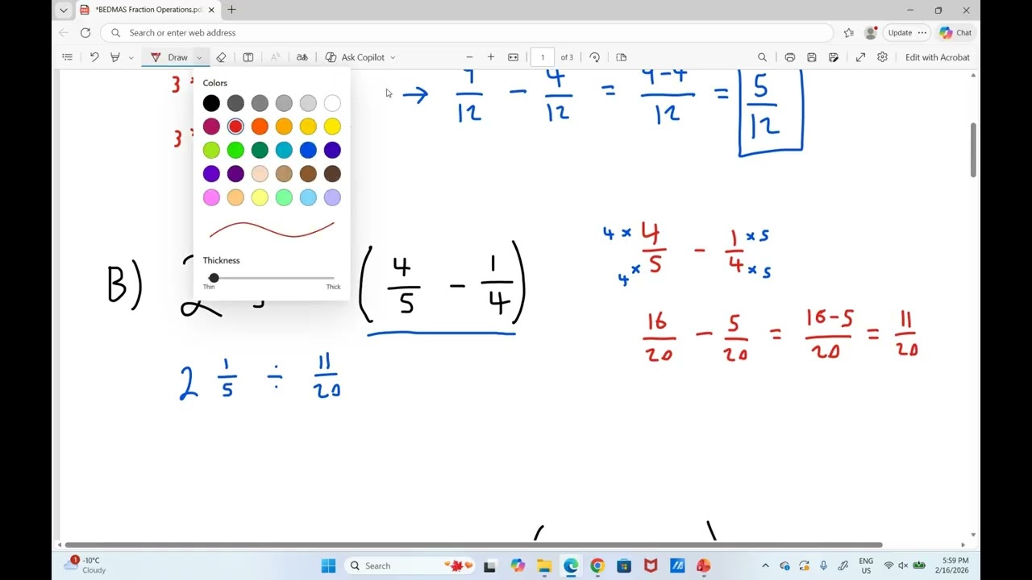Click the Read aloud icon
The height and width of the screenshot is (580, 1032).
click(275, 57)
